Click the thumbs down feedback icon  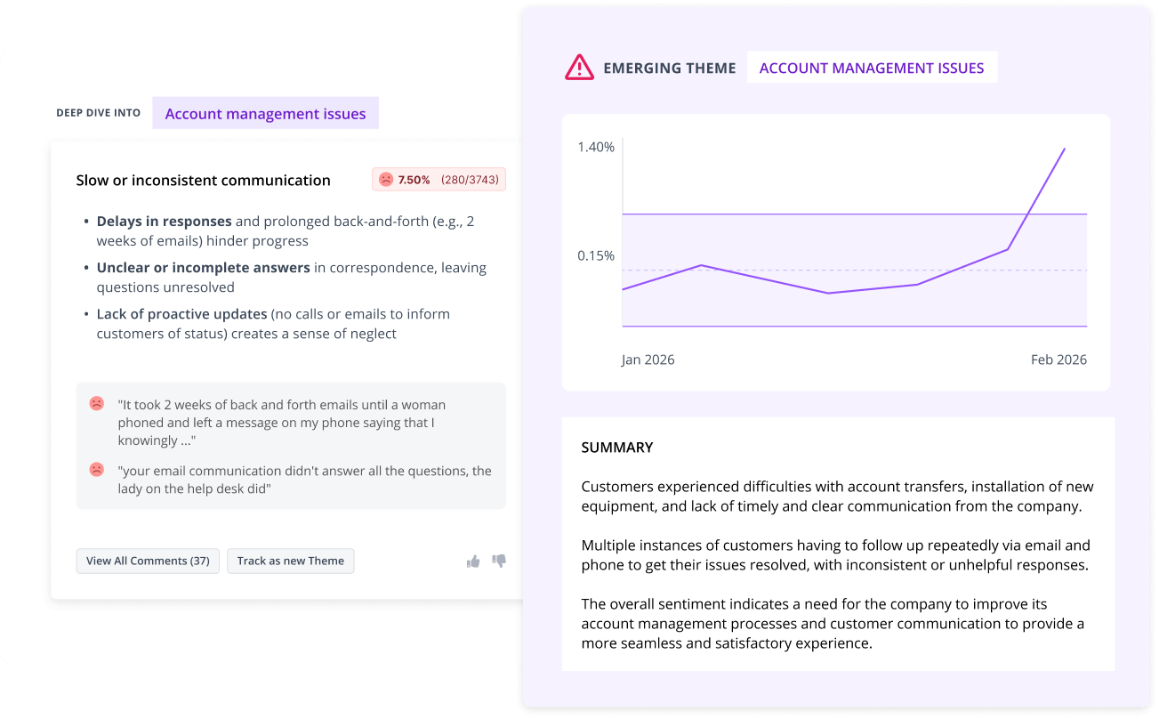click(x=499, y=561)
